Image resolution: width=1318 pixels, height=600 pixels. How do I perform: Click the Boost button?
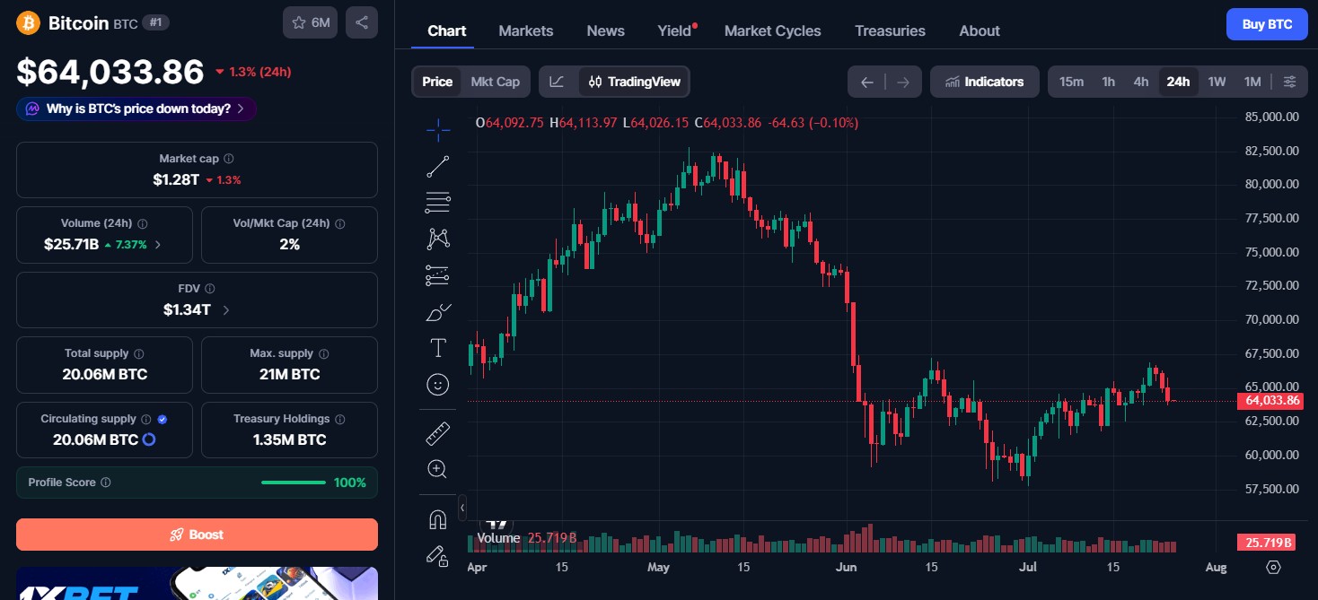tap(197, 535)
